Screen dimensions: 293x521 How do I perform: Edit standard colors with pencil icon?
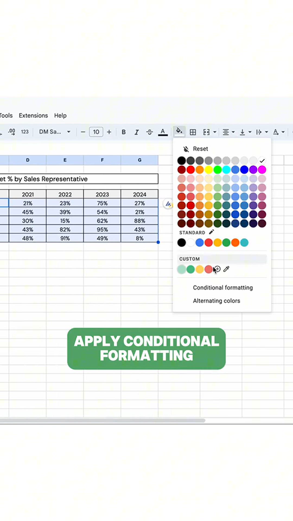212,232
